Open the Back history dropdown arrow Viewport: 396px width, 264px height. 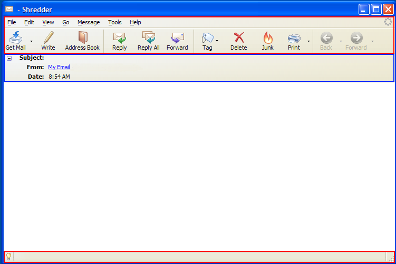(341, 41)
